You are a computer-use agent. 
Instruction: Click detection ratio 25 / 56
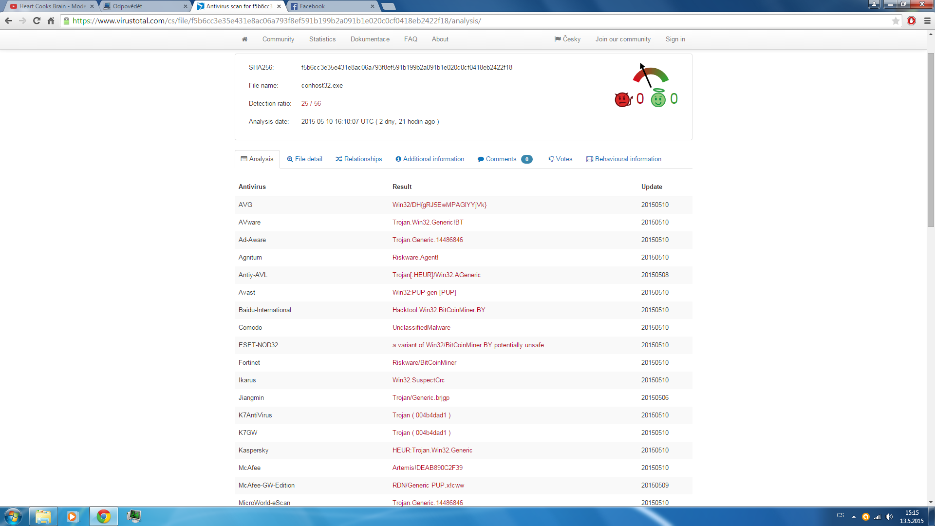coord(311,104)
